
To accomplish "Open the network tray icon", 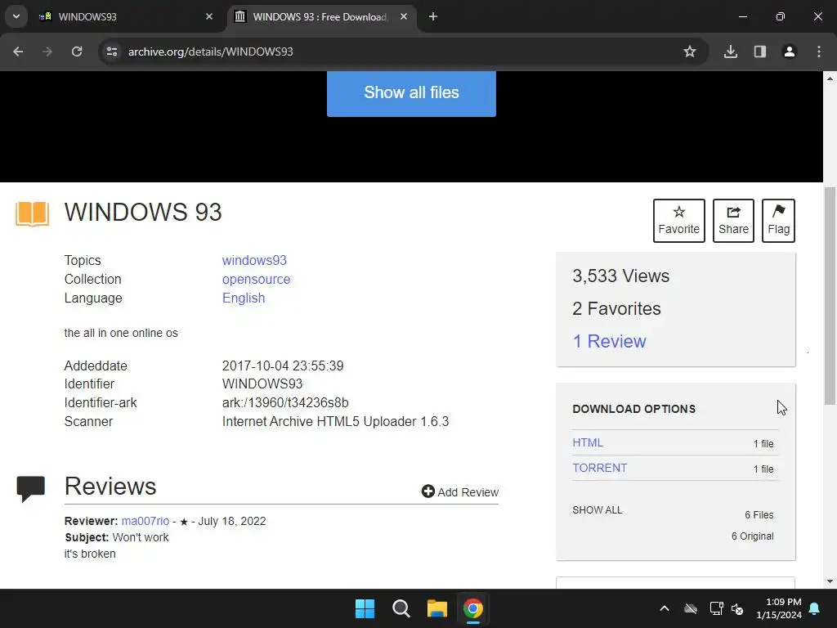I will pos(716,608).
